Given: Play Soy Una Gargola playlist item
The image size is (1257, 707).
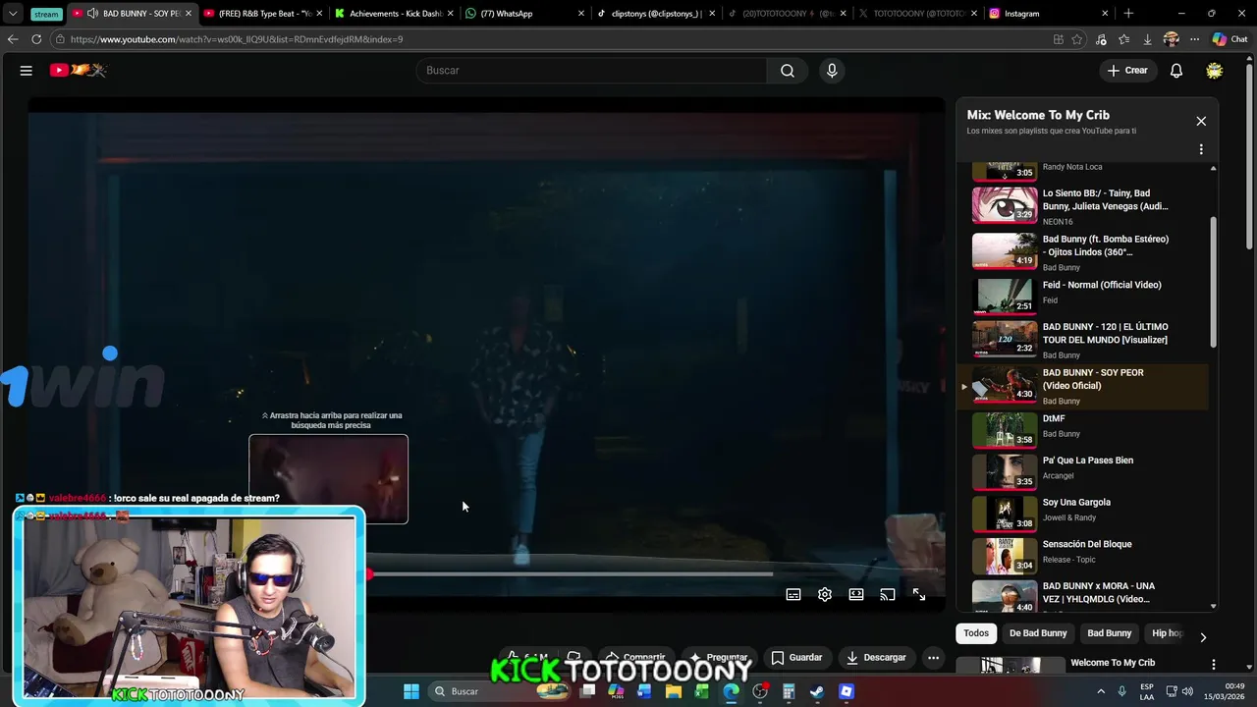Looking at the screenshot, I should point(1084,513).
